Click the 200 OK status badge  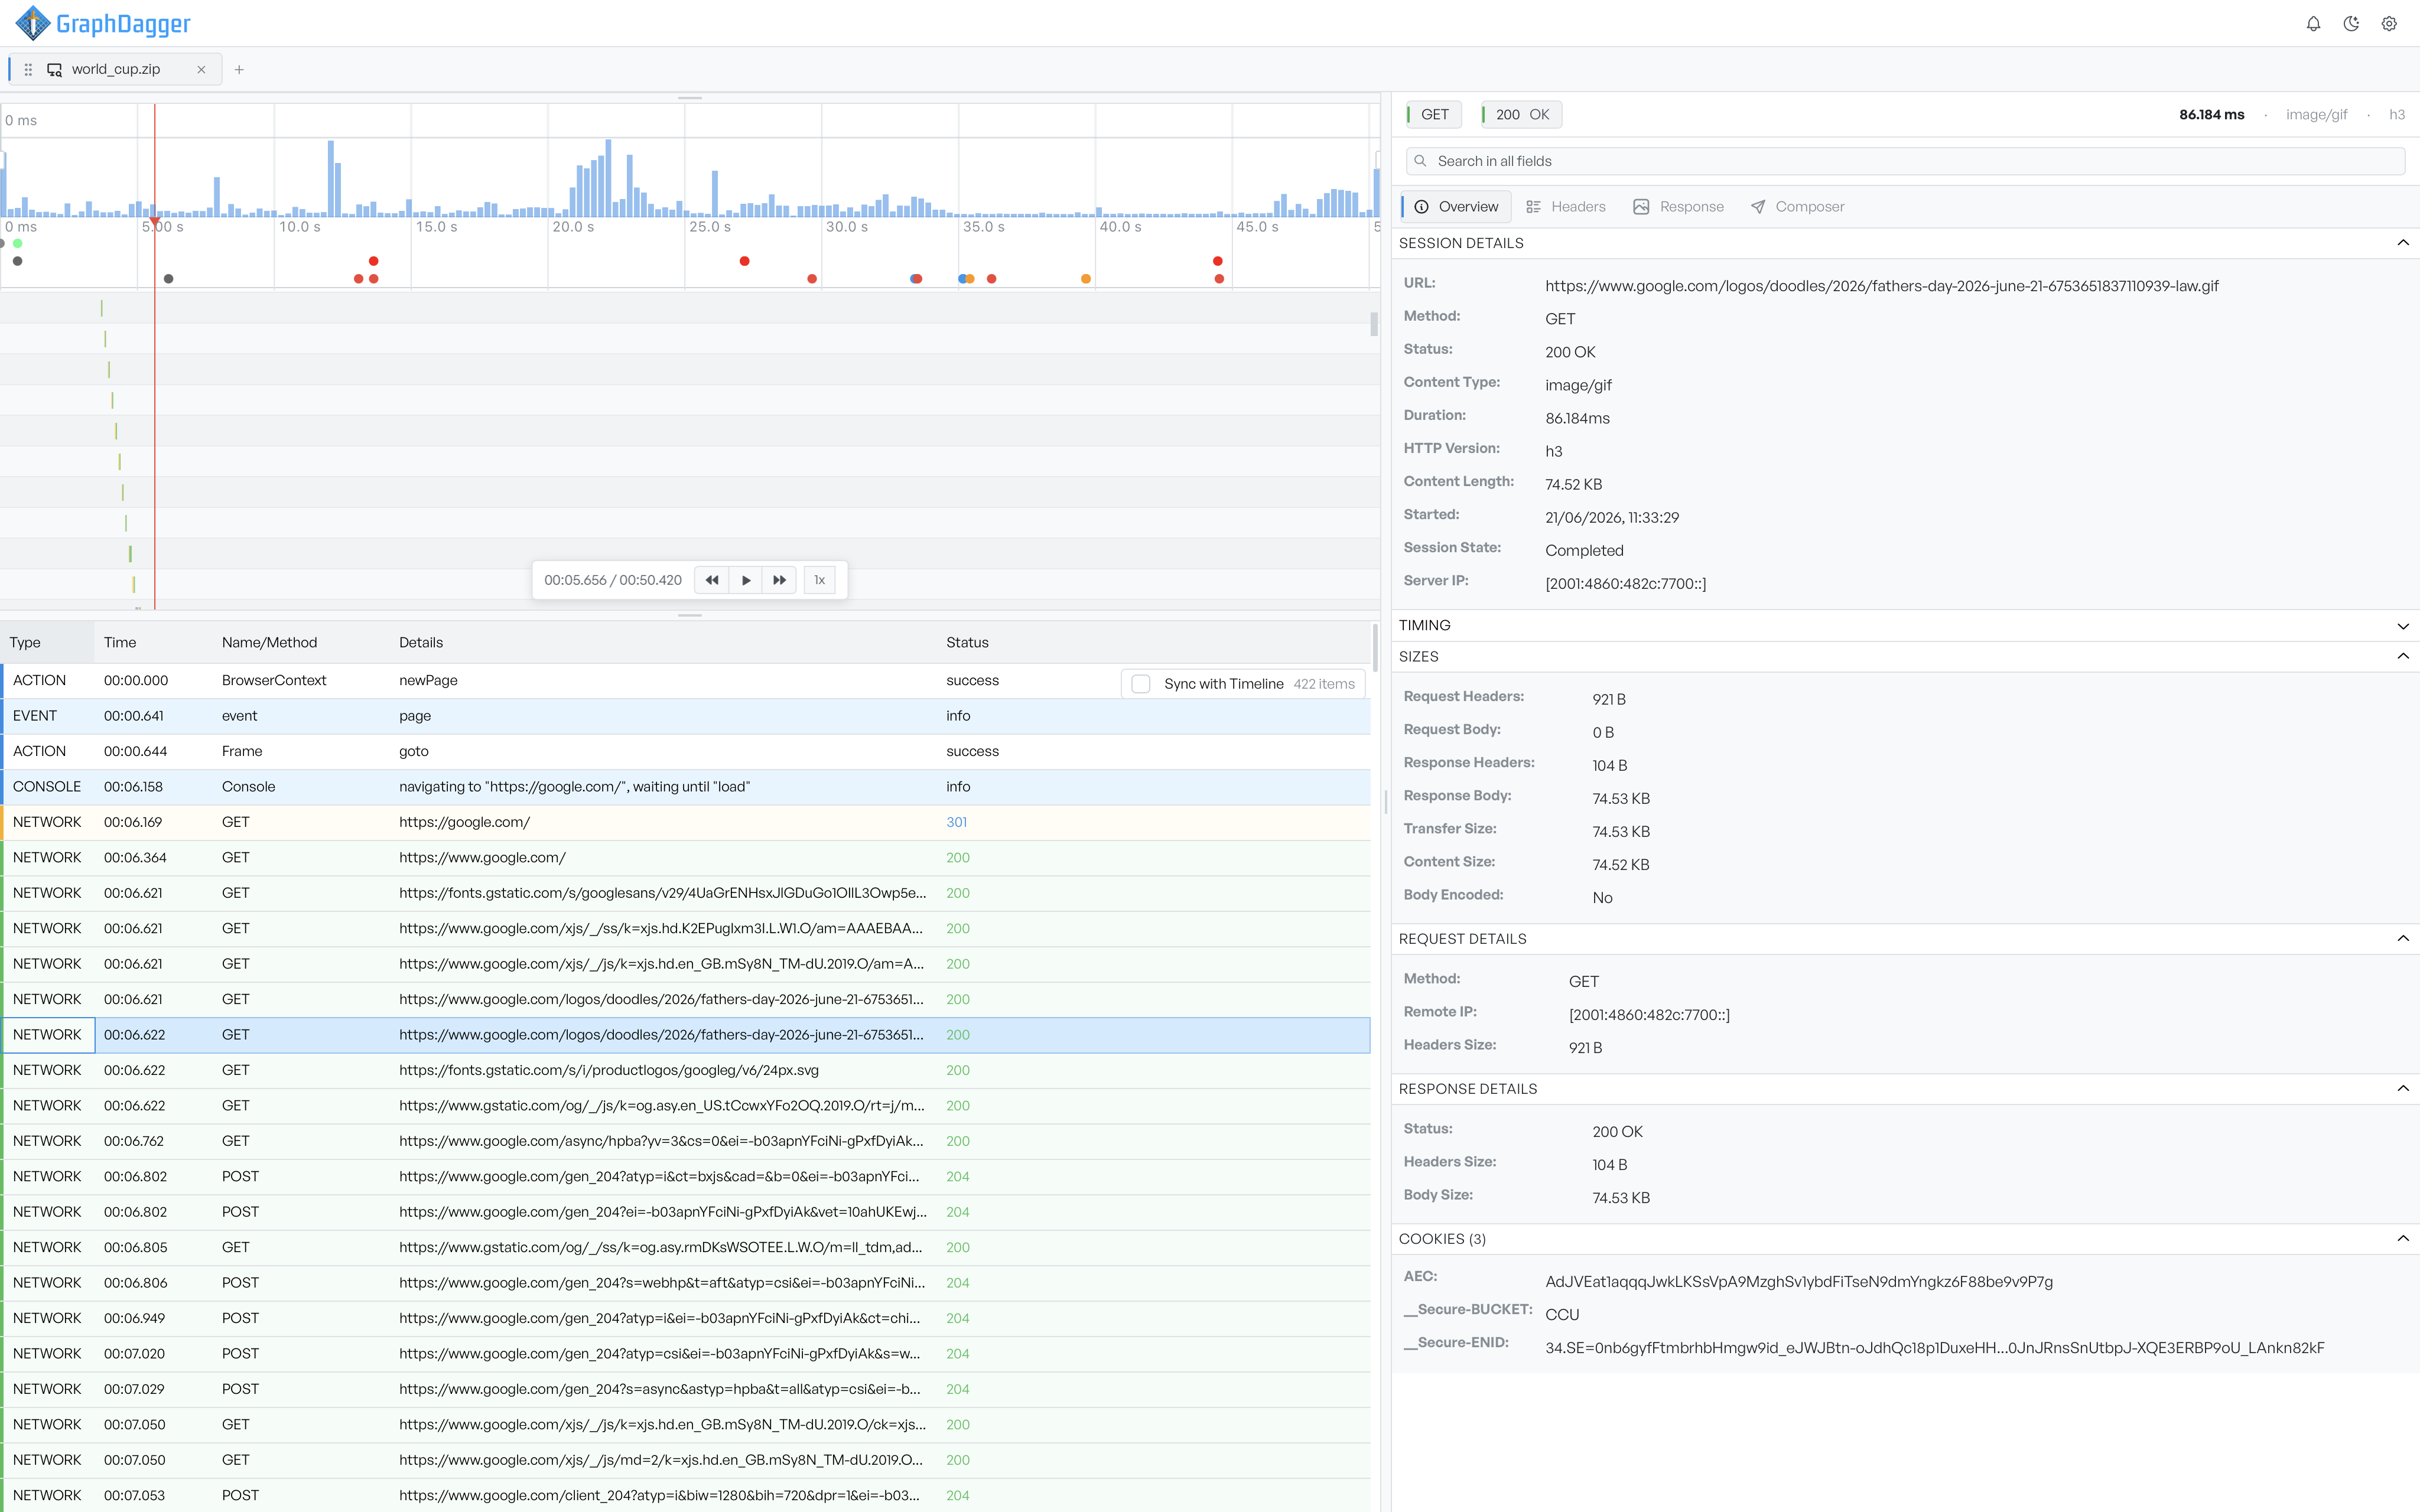[1522, 115]
